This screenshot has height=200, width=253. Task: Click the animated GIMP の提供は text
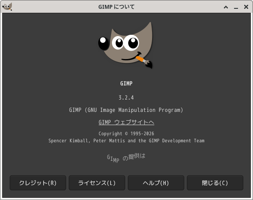click(126, 158)
